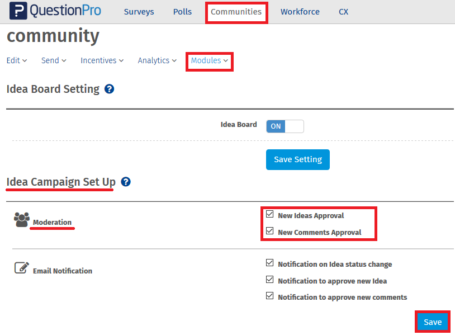Go to the Workforce tab

tap(300, 12)
